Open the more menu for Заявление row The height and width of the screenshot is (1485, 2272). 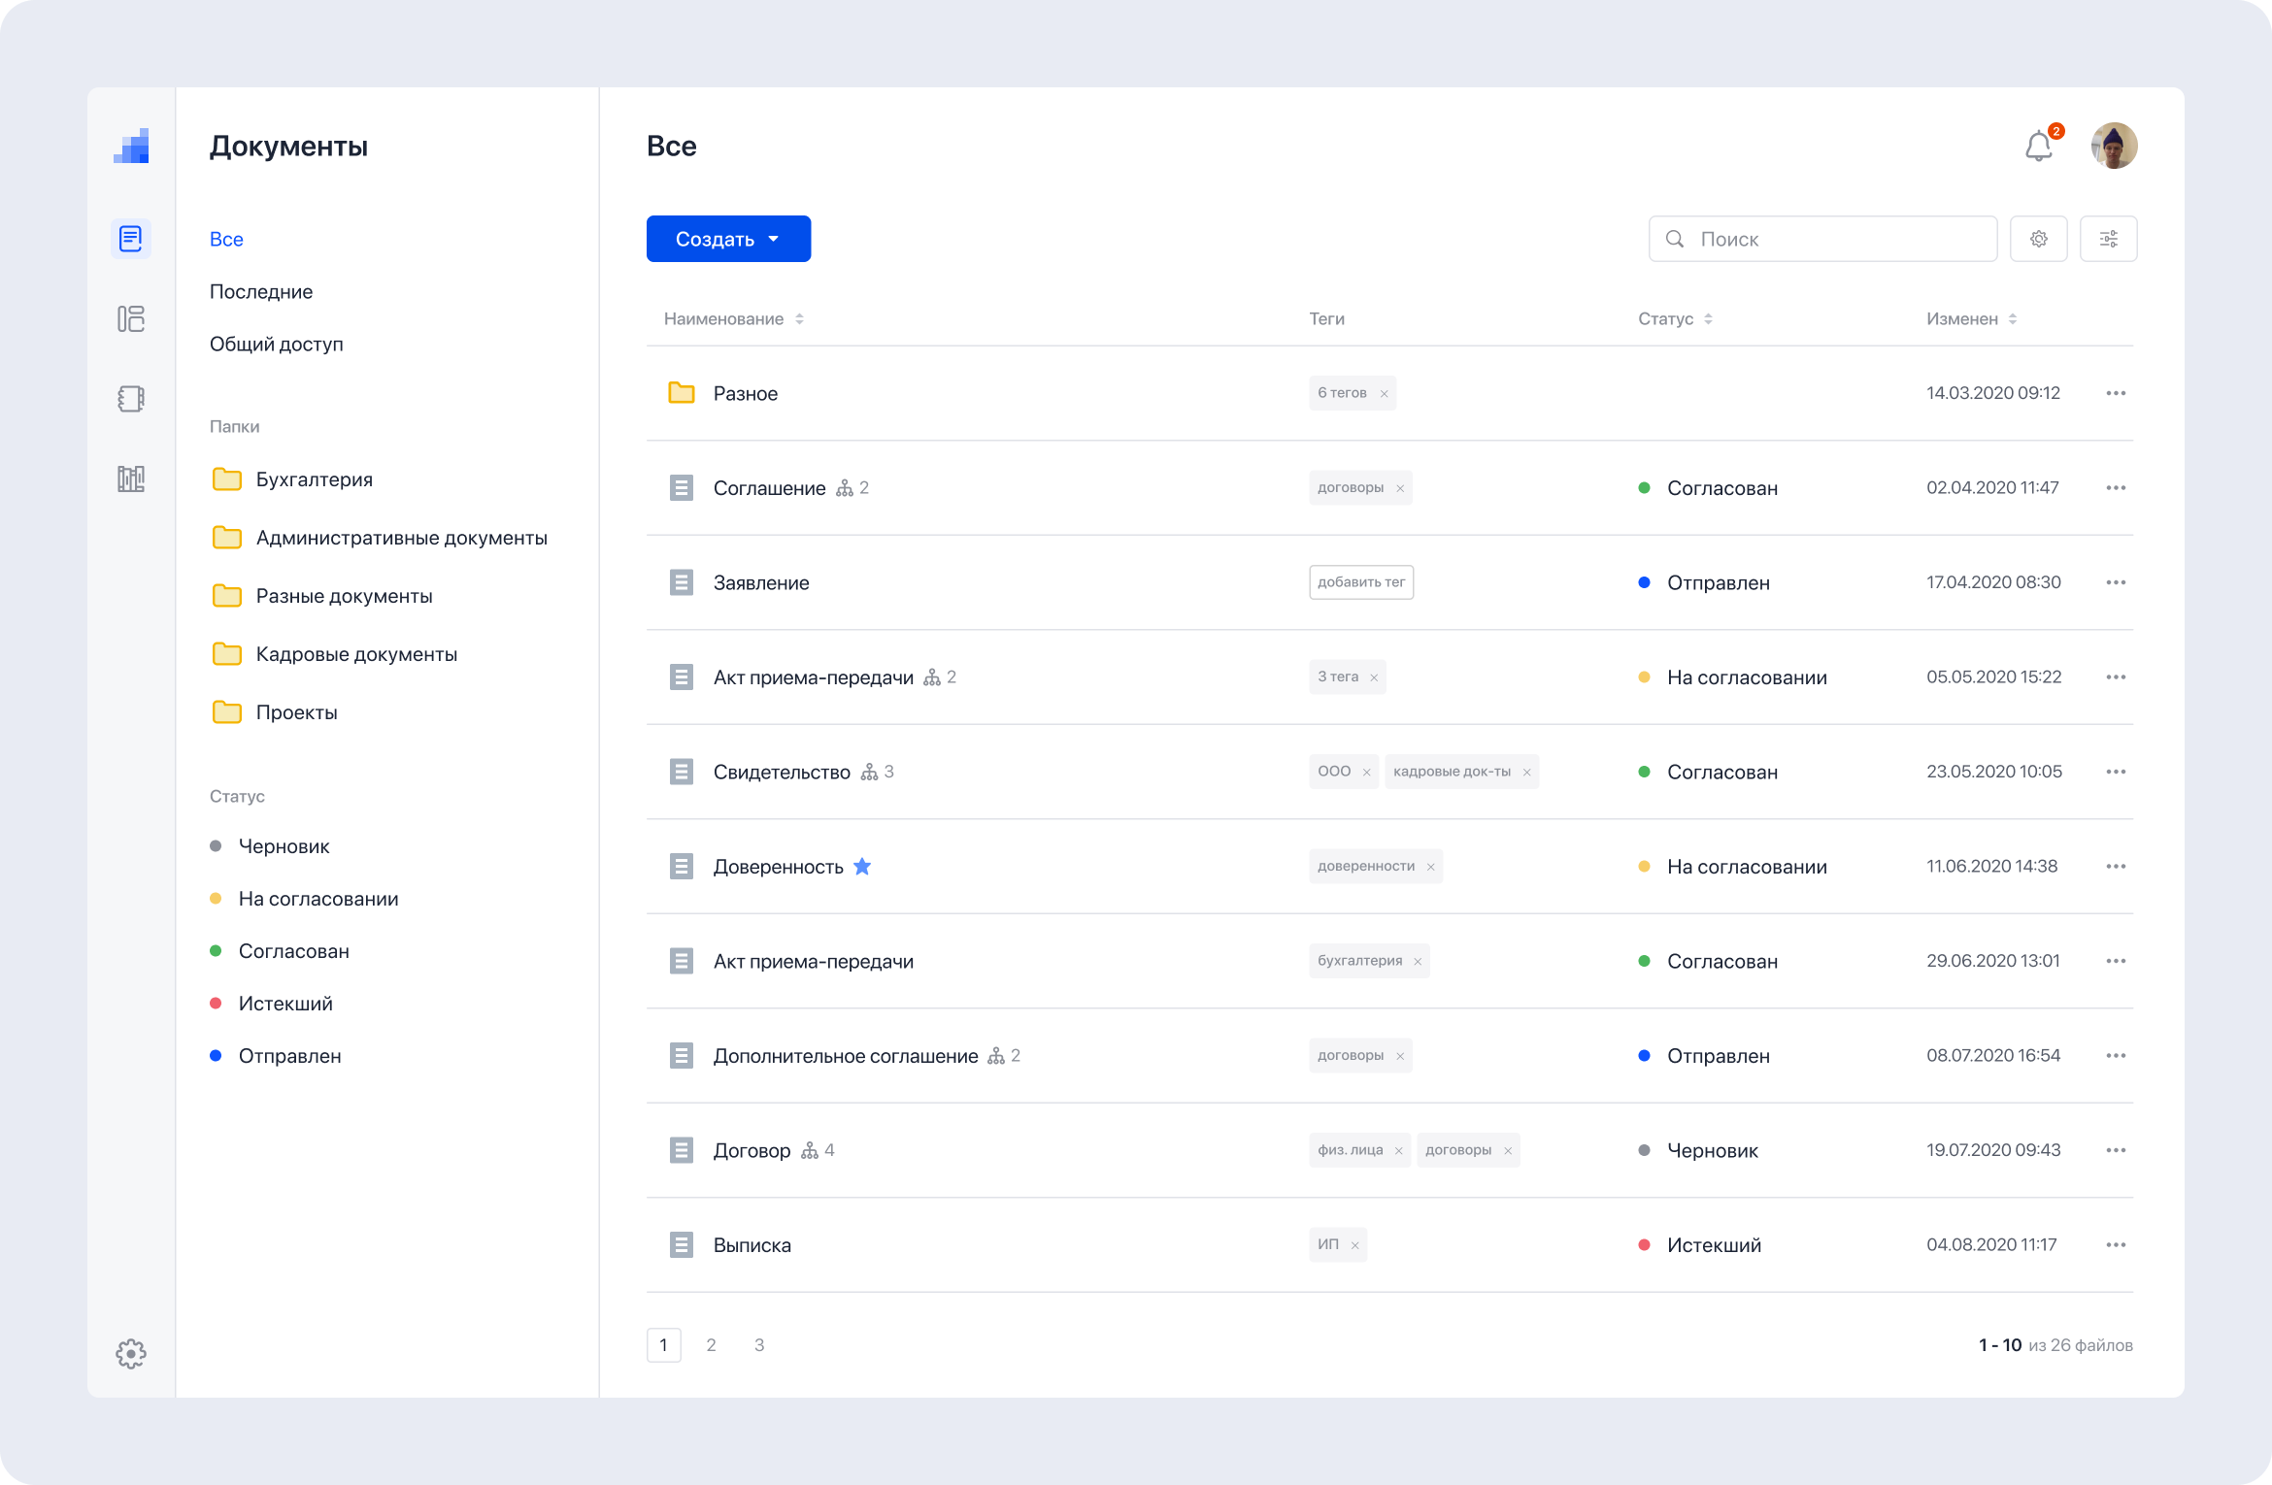tap(2116, 582)
